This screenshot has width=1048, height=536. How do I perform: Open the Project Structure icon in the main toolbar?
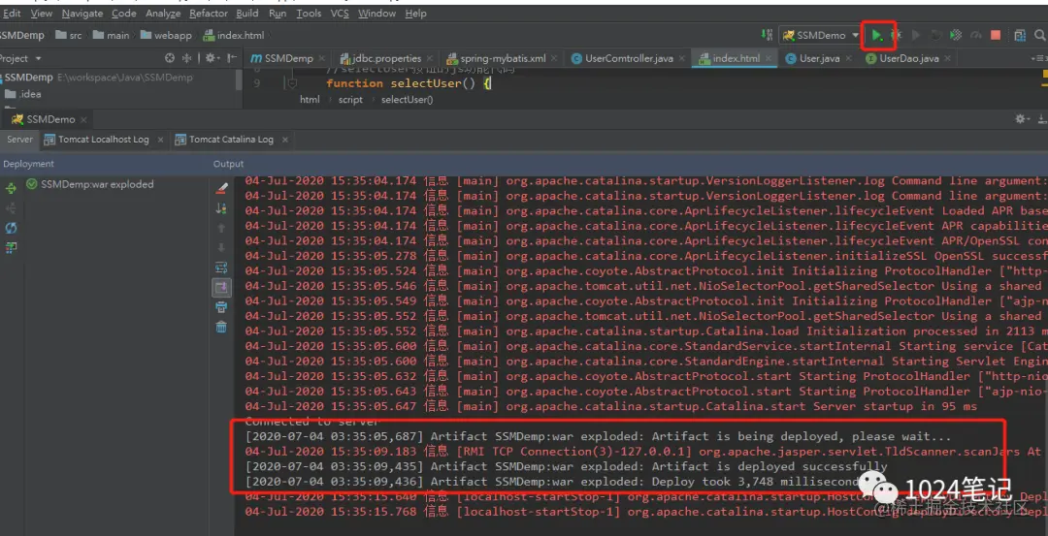[1020, 35]
